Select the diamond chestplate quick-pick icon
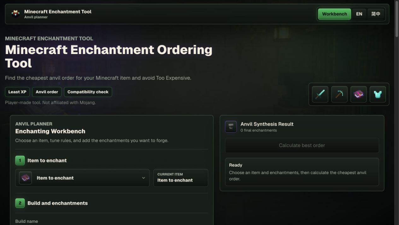 pyautogui.click(x=378, y=94)
